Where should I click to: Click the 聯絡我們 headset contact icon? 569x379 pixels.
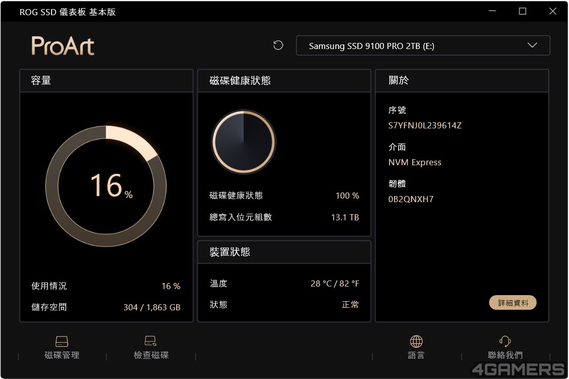tap(505, 341)
